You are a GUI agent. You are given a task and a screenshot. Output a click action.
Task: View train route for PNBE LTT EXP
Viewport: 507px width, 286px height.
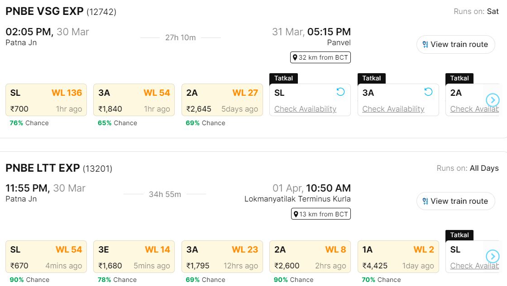455,201
